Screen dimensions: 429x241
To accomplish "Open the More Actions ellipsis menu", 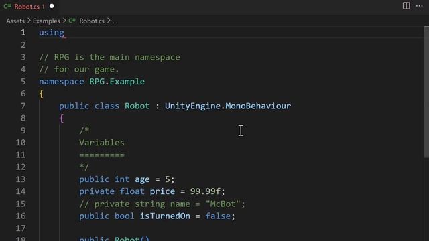I will click(x=419, y=6).
